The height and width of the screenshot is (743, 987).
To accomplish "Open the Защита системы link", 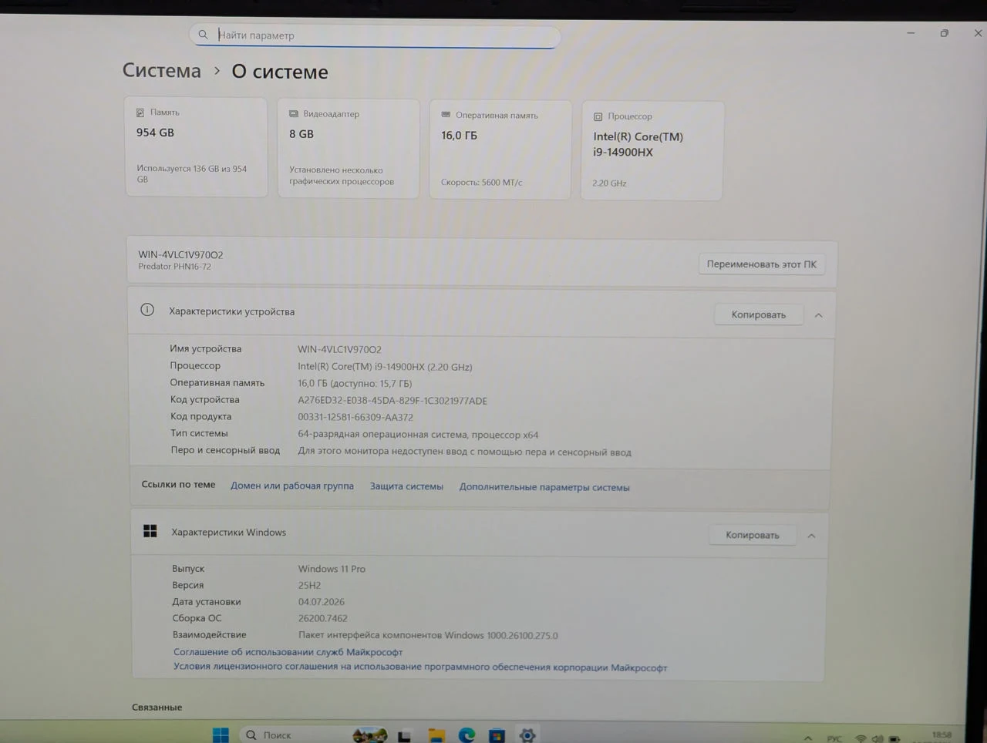I will 406,486.
